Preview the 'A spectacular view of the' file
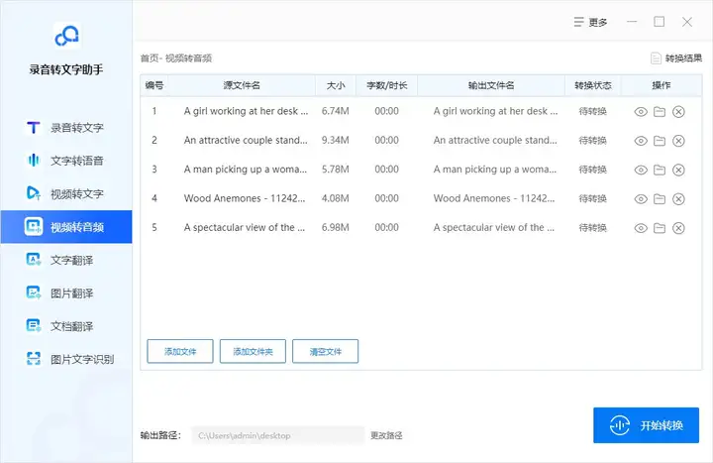Viewport: 713px width, 463px height. click(641, 228)
